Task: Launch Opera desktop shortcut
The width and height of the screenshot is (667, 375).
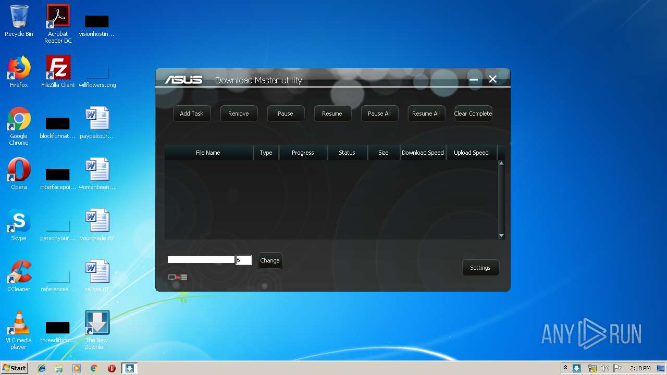Action: pos(19,173)
